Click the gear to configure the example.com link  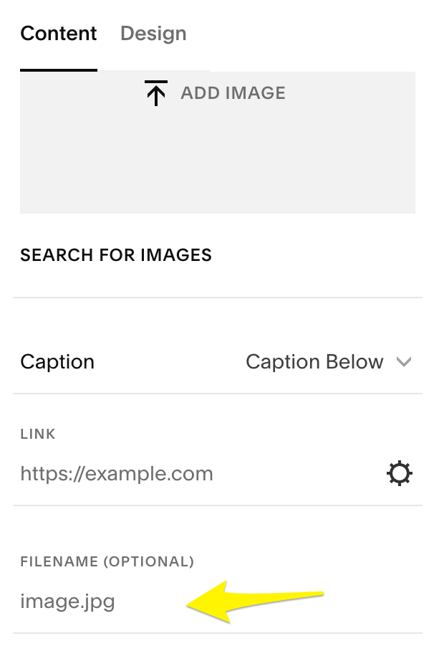pos(400,473)
